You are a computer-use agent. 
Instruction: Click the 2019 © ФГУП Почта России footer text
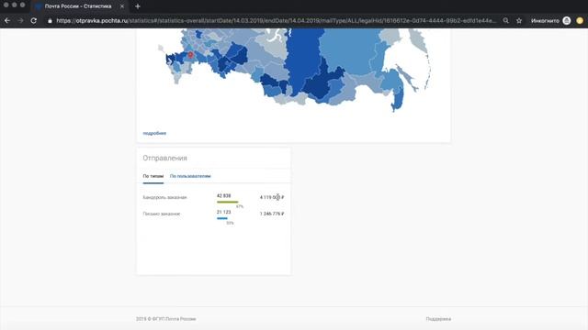coord(165,319)
